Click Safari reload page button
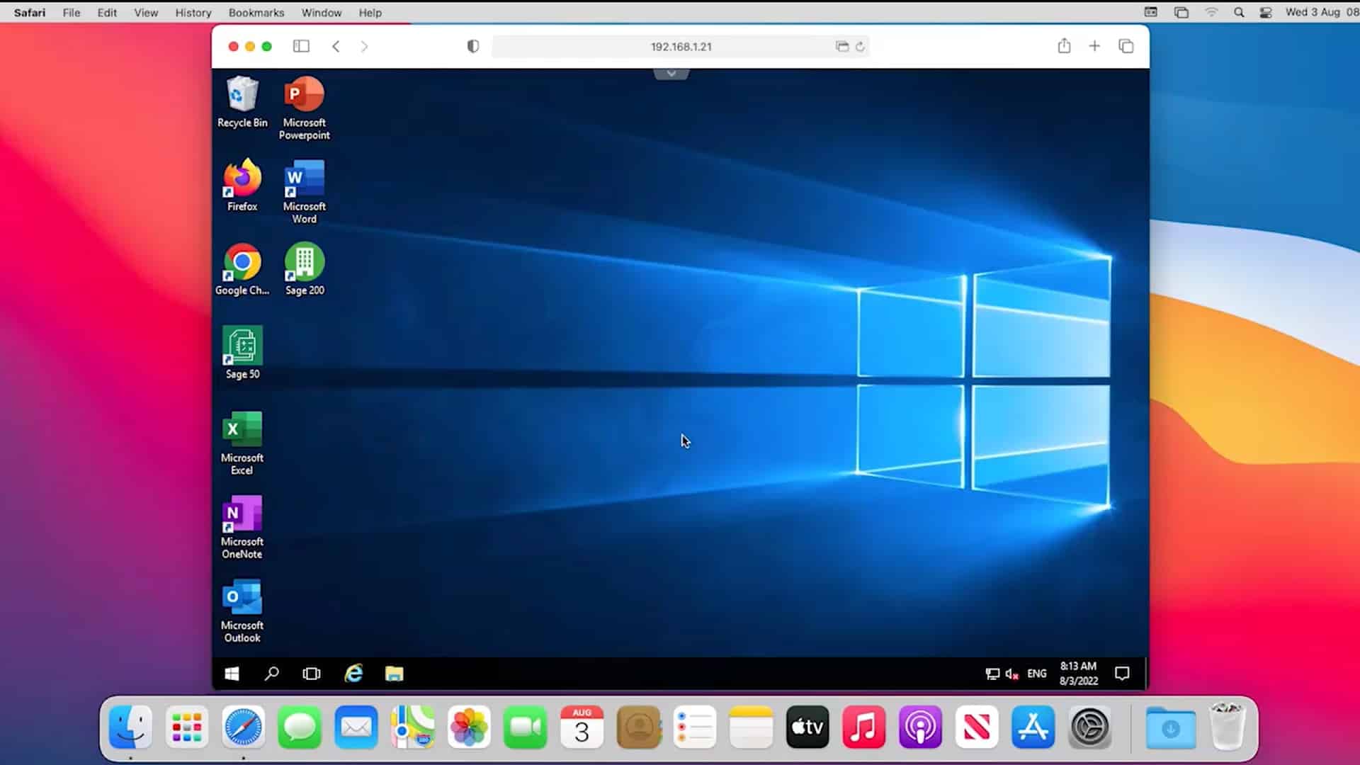This screenshot has height=765, width=1360. [x=859, y=47]
